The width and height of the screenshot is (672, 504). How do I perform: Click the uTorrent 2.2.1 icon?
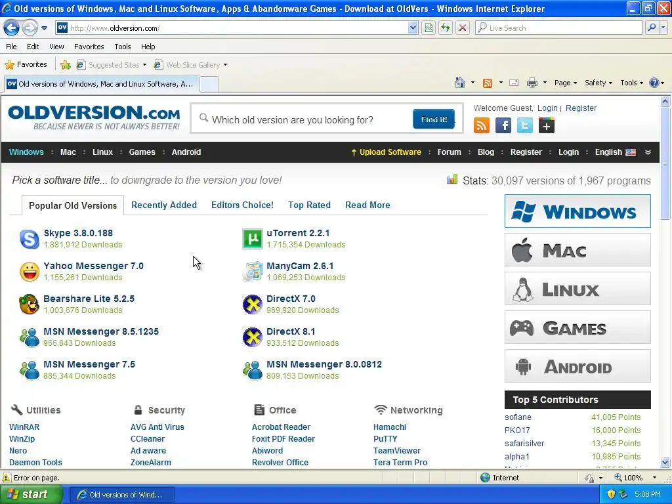[253, 239]
